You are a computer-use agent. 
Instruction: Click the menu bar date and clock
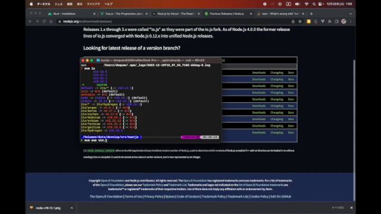pos(339,4)
